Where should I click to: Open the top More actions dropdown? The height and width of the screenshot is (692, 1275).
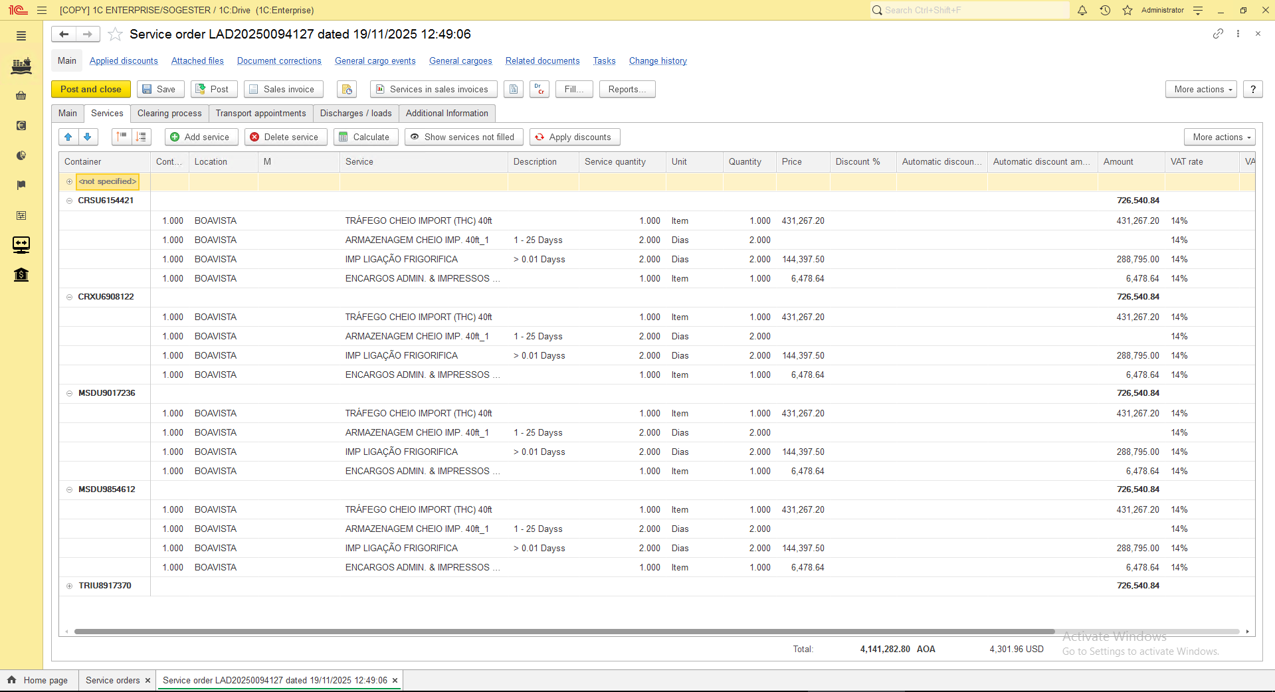[x=1201, y=89]
